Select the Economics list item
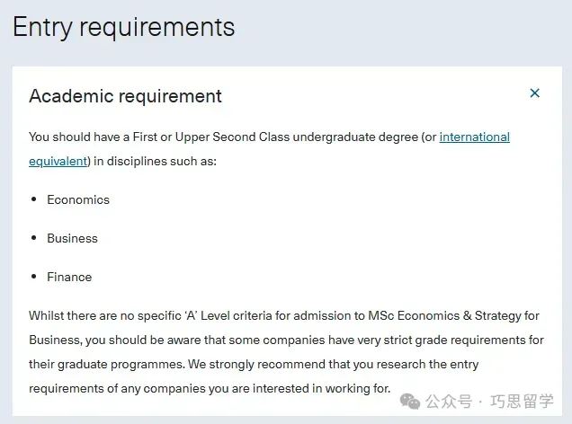The image size is (572, 424). coord(78,199)
